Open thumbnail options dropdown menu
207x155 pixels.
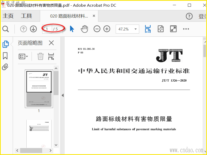tap(23, 57)
